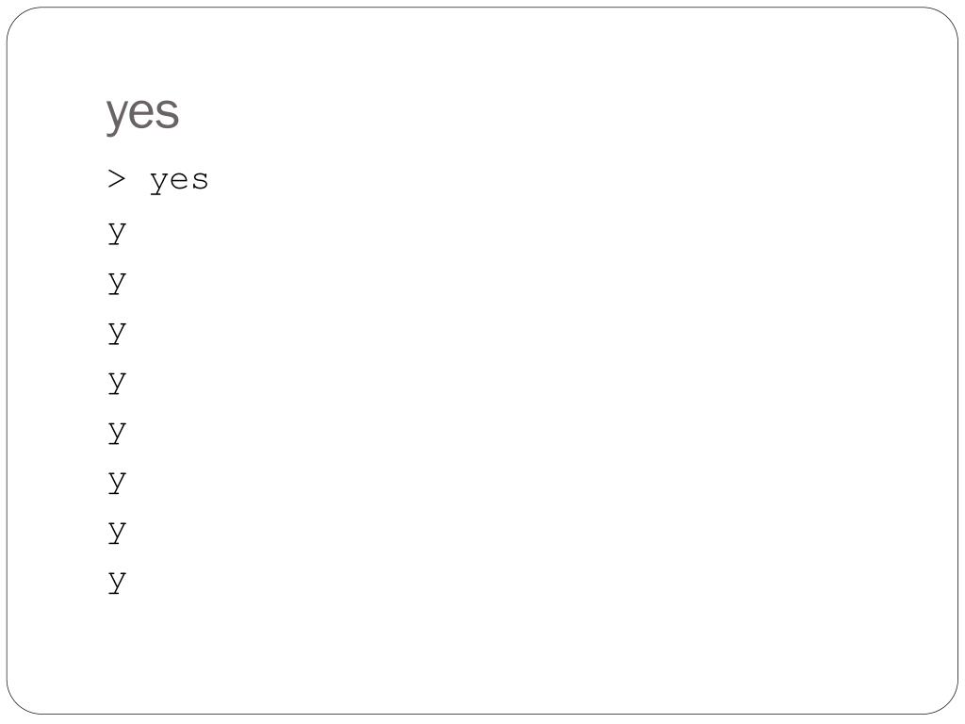Select the monospace "yes" command text
This screenshot has width=965, height=724.
pos(179,182)
